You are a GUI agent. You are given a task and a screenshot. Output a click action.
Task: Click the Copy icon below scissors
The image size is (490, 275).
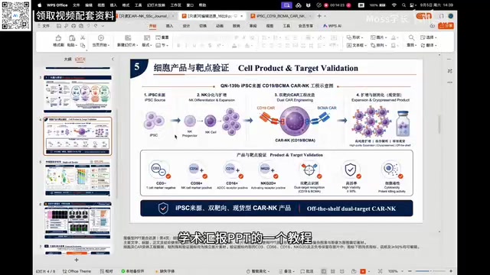[x=83, y=45]
